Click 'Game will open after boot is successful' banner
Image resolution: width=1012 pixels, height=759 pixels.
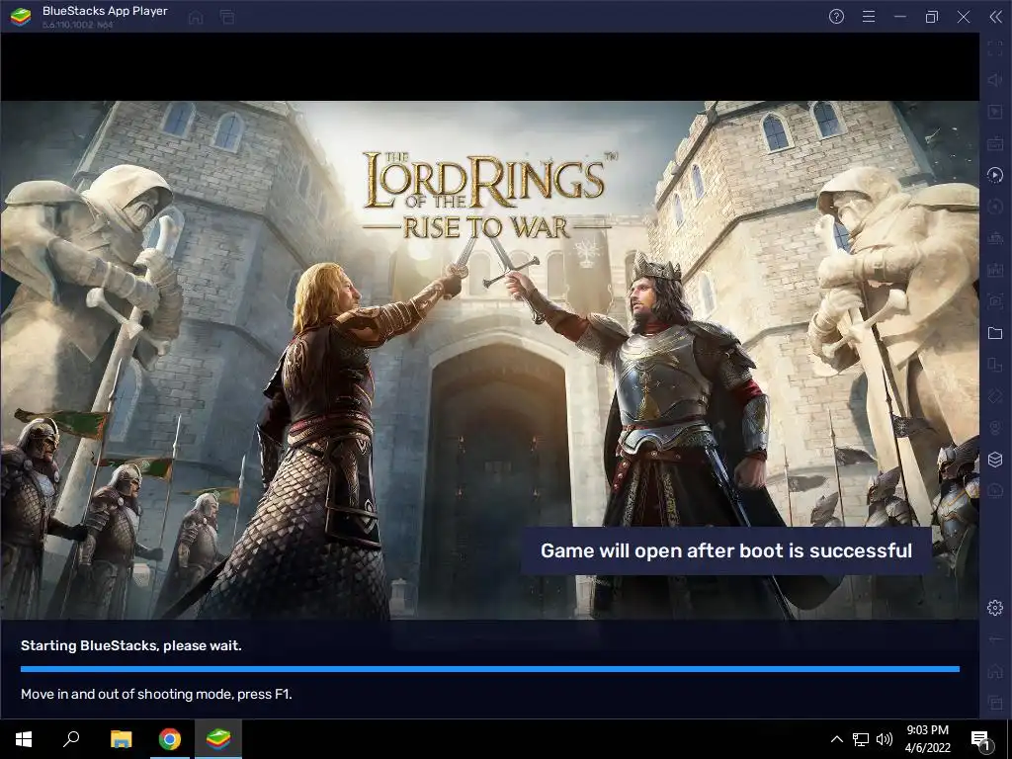(726, 550)
